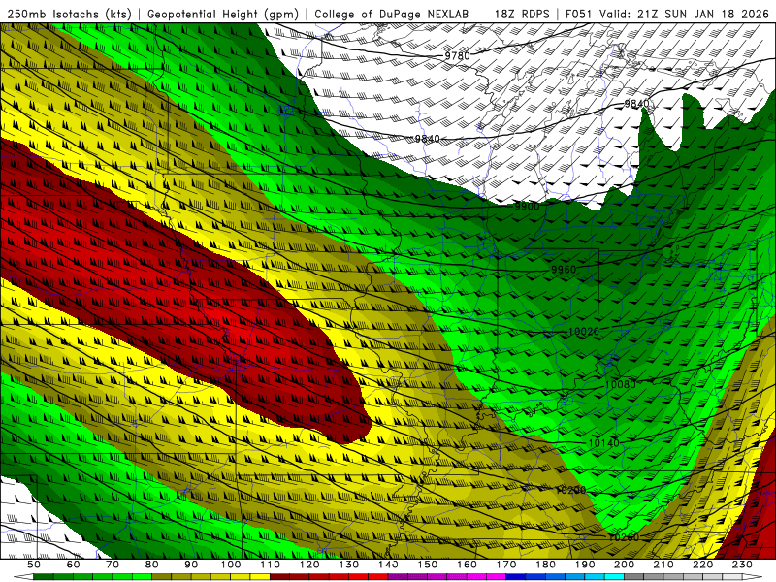The height and width of the screenshot is (582, 776).
Task: Click the cyan swatch just left of 200
Action: 614,577
